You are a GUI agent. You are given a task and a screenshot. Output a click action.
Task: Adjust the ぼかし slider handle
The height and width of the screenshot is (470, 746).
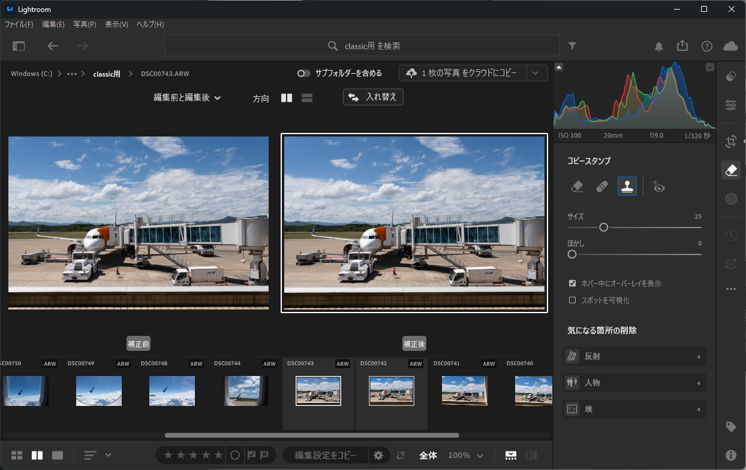(x=572, y=254)
